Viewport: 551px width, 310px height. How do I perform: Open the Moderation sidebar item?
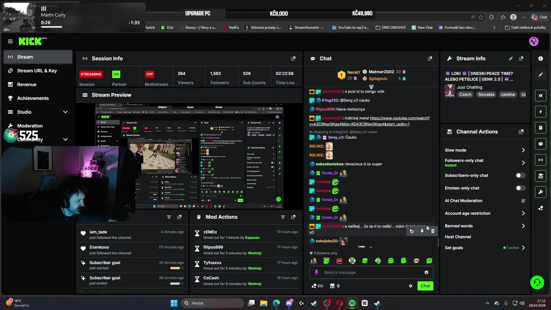pos(38,126)
